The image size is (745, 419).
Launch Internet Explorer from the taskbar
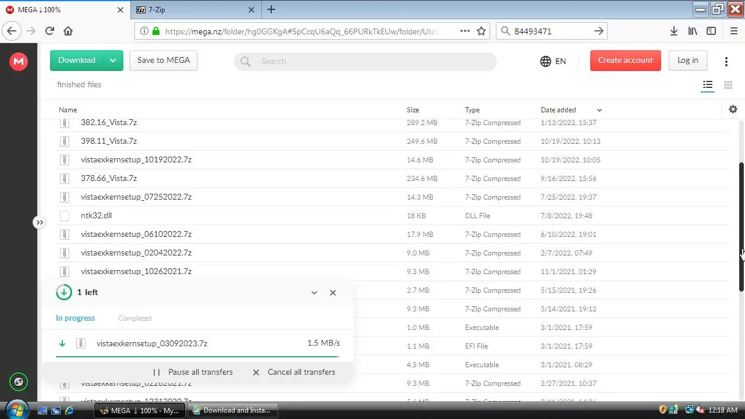click(x=70, y=410)
